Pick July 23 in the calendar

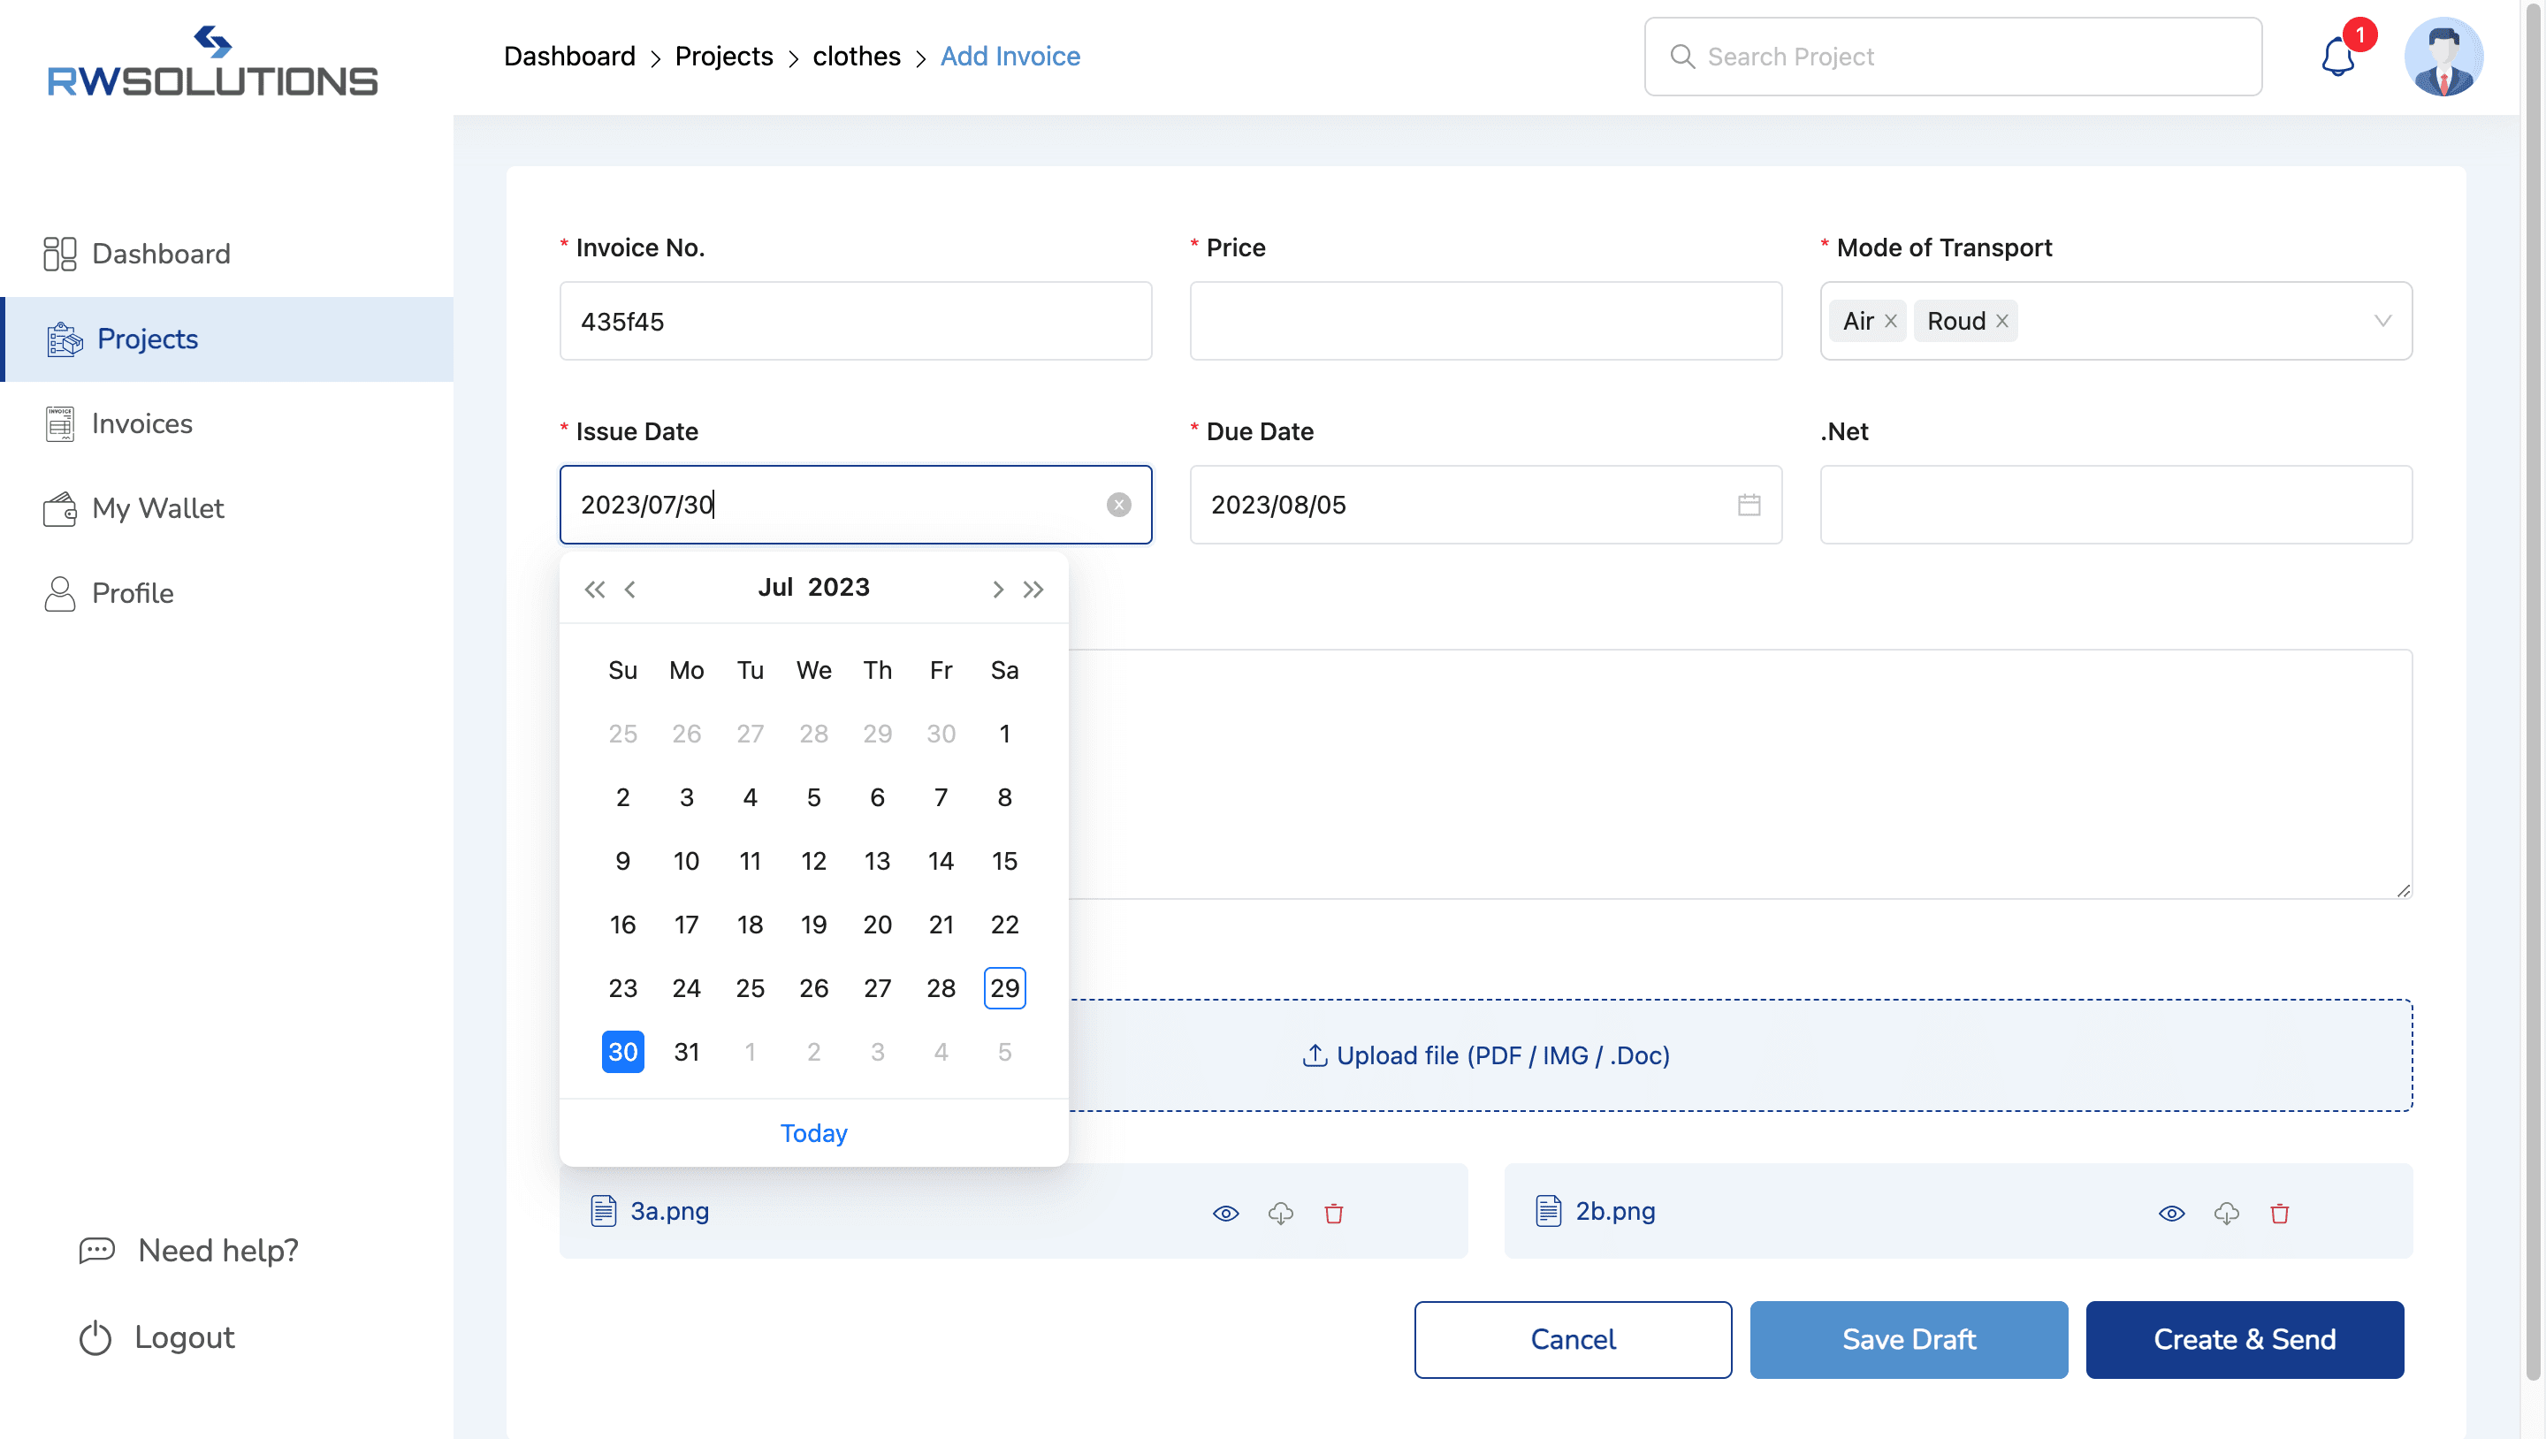coord(622,988)
